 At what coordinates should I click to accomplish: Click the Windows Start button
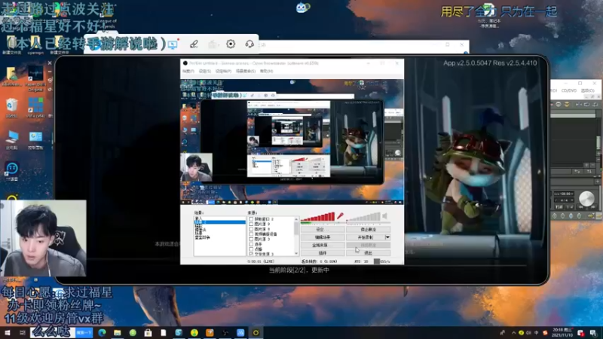click(8, 332)
